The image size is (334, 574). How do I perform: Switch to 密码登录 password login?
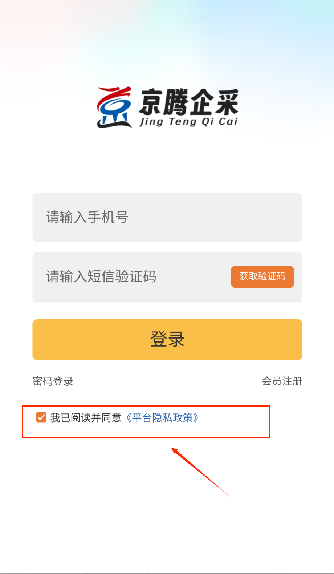tap(53, 381)
